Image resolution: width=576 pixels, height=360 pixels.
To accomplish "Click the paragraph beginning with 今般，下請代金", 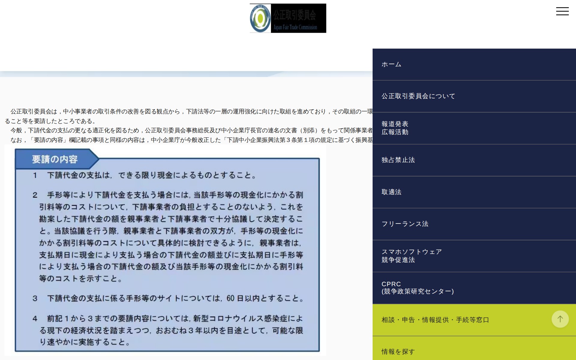I will coord(189,130).
